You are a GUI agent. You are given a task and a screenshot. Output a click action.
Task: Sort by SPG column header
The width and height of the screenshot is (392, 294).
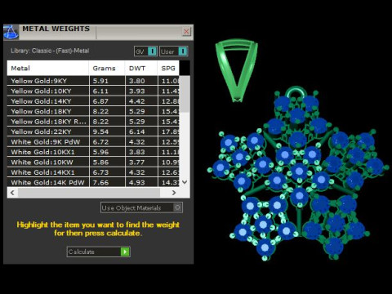168,68
